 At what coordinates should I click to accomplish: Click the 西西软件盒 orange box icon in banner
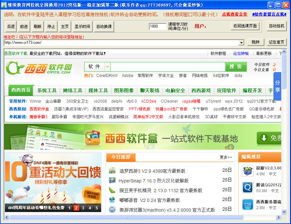[93, 138]
